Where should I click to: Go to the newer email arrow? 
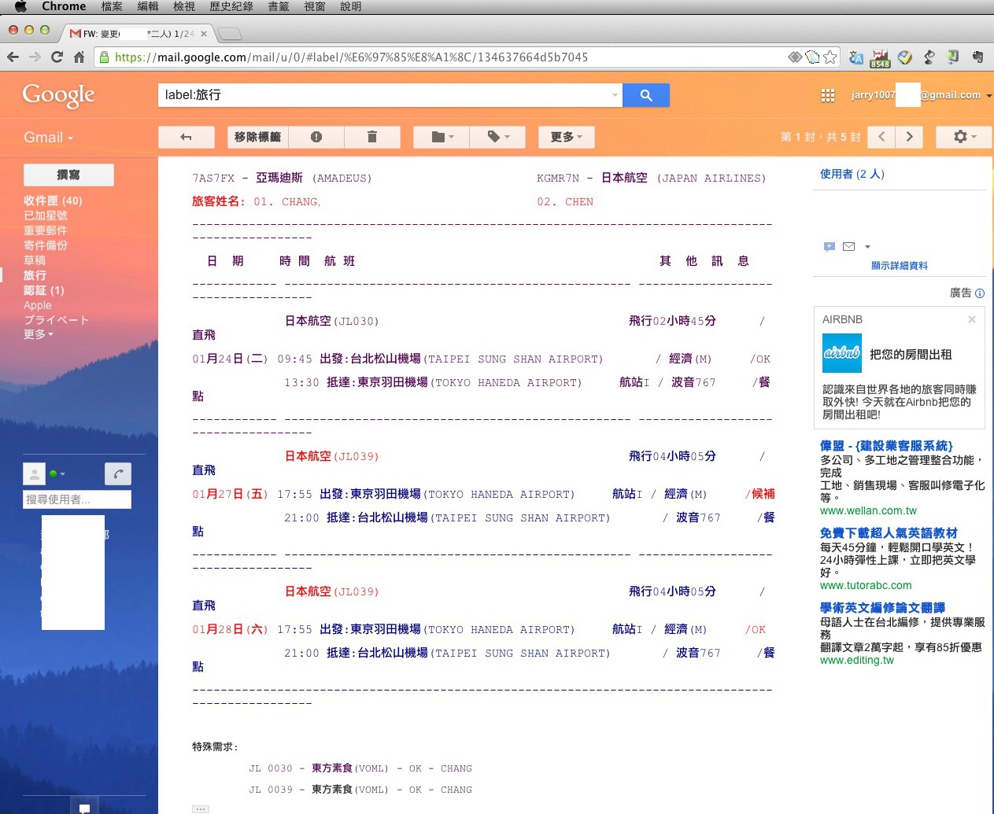coord(881,137)
